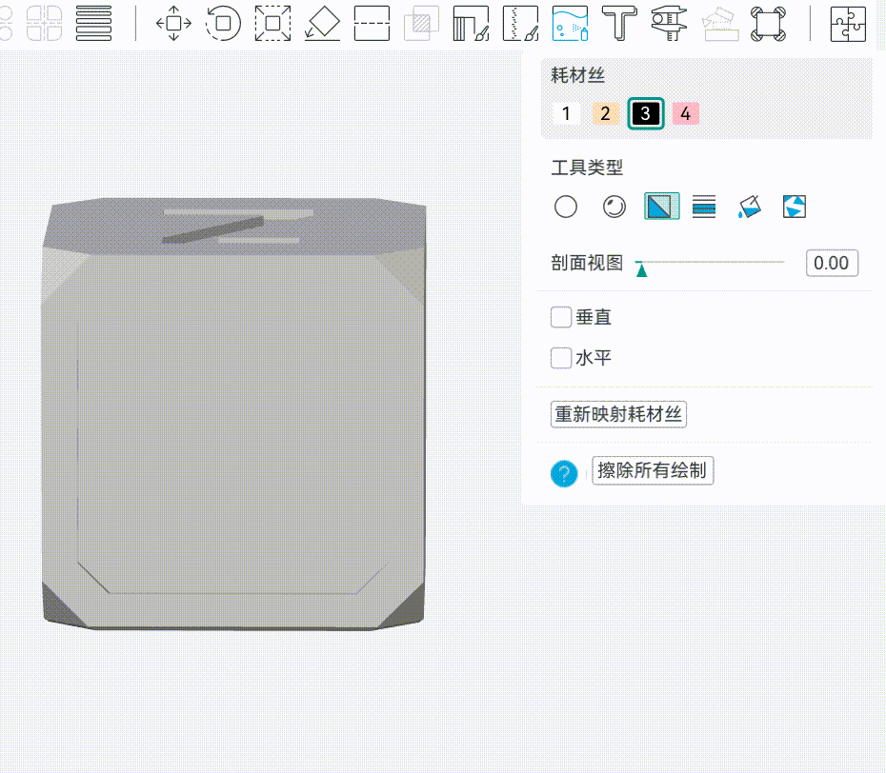Select the circle brush tool type
This screenshot has width=886, height=773.
pyautogui.click(x=566, y=207)
